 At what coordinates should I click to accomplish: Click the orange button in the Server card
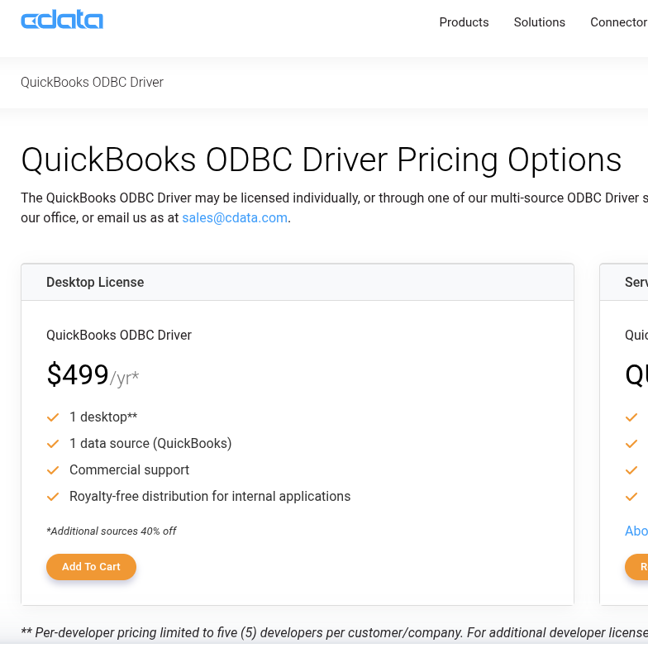[637, 567]
